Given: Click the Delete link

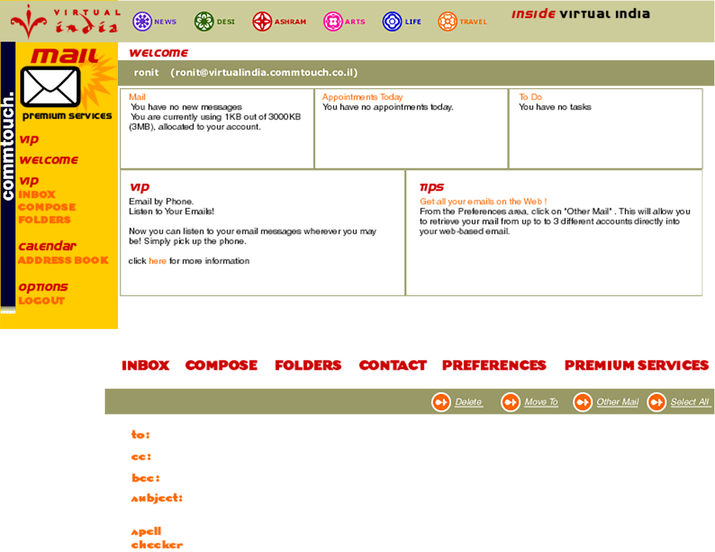Looking at the screenshot, I should click(x=468, y=402).
